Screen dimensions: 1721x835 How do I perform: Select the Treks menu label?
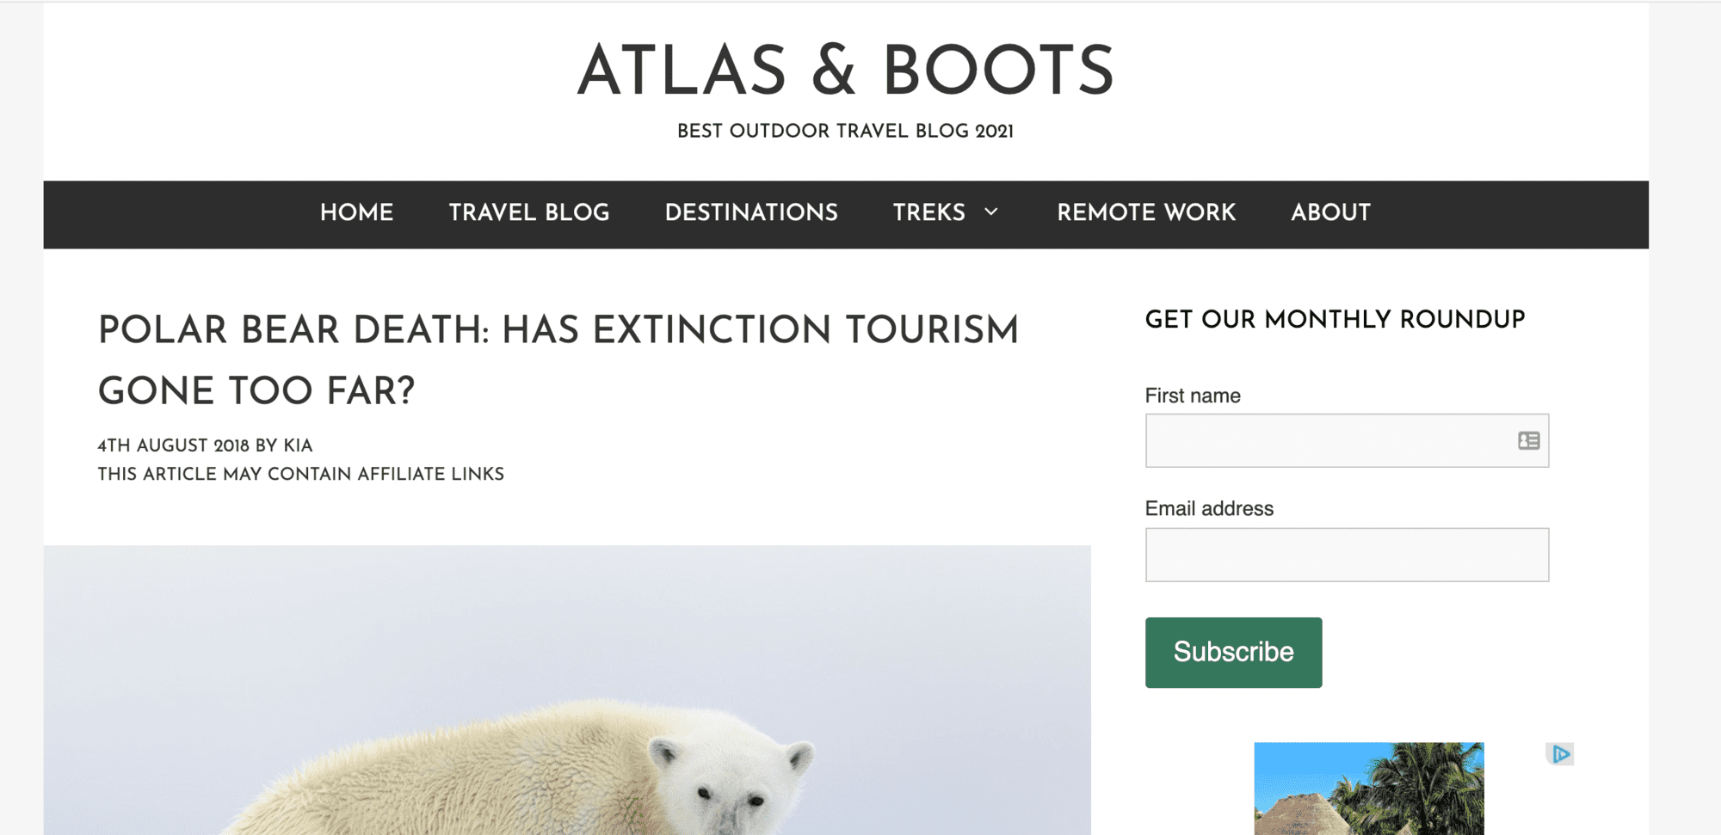[x=928, y=213]
